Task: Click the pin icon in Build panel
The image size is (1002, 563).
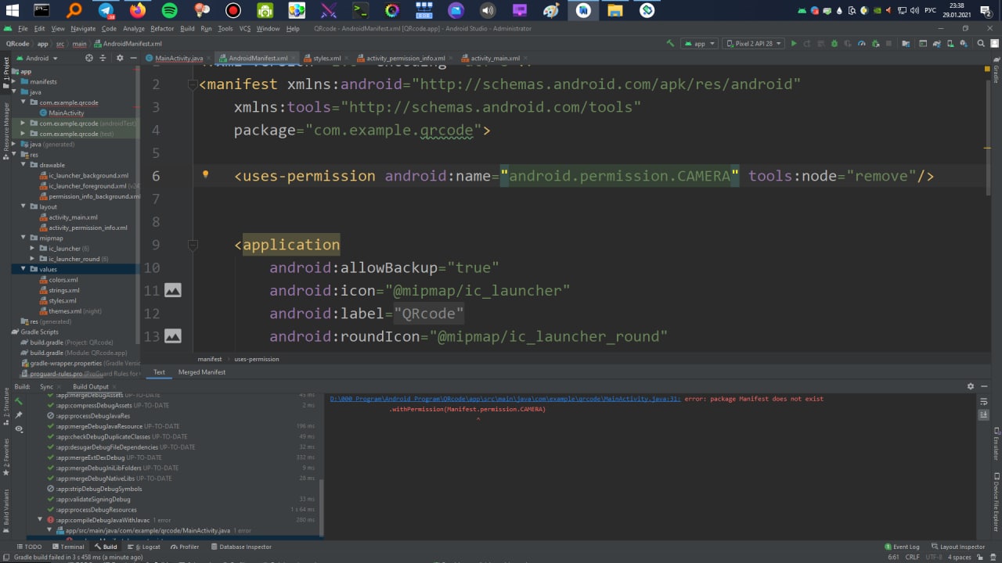Action: 19,415
